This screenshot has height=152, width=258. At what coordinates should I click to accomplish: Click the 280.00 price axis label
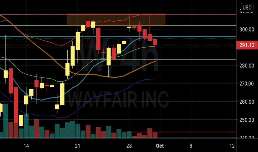click(x=247, y=65)
